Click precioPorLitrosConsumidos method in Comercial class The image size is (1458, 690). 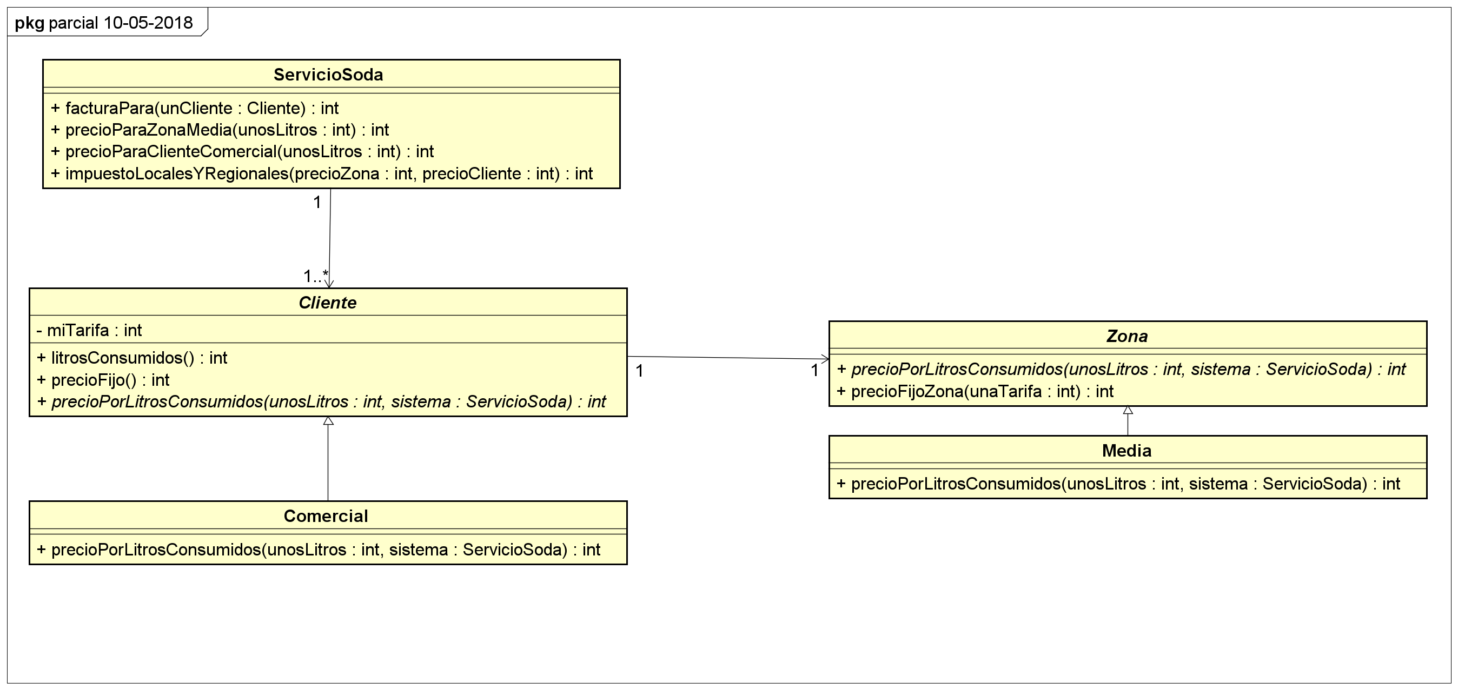click(x=319, y=550)
